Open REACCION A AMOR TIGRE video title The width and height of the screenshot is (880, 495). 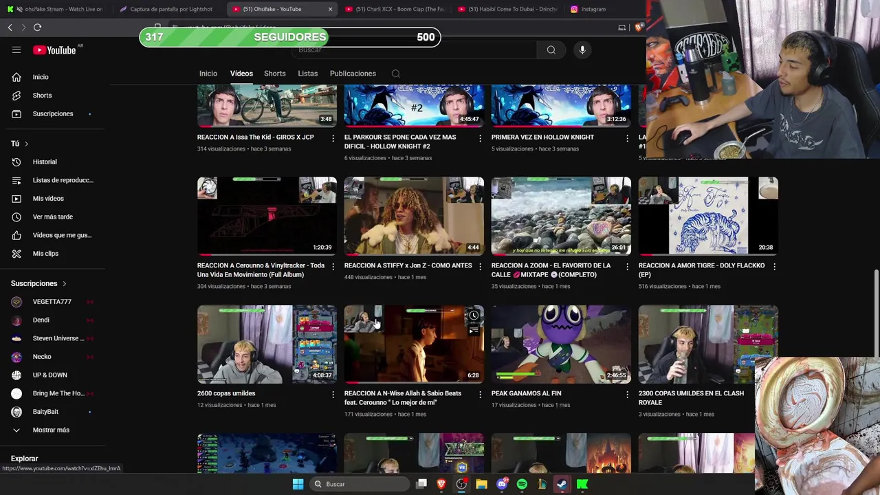[701, 270]
